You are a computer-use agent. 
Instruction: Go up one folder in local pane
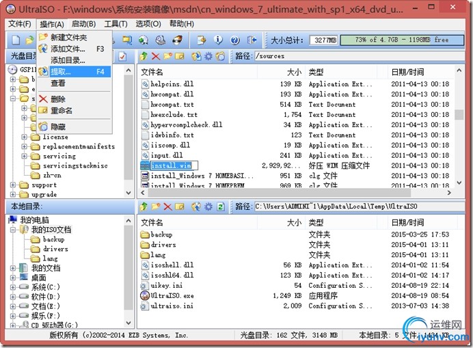[x=144, y=206]
